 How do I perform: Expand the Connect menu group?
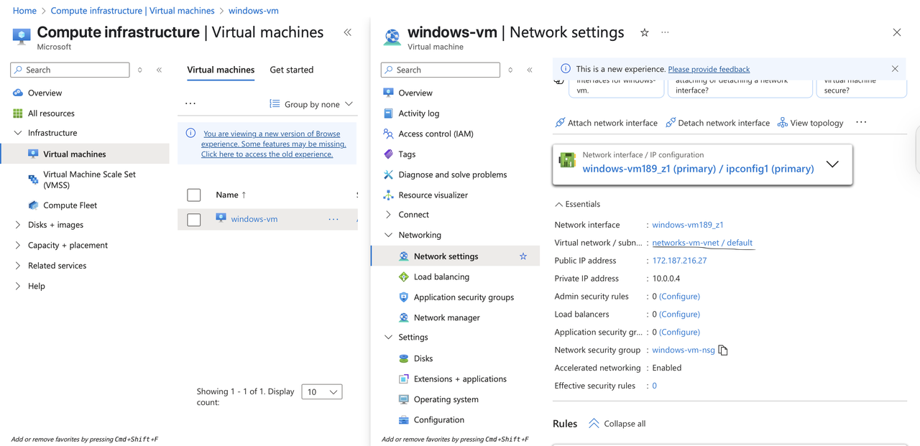(388, 215)
